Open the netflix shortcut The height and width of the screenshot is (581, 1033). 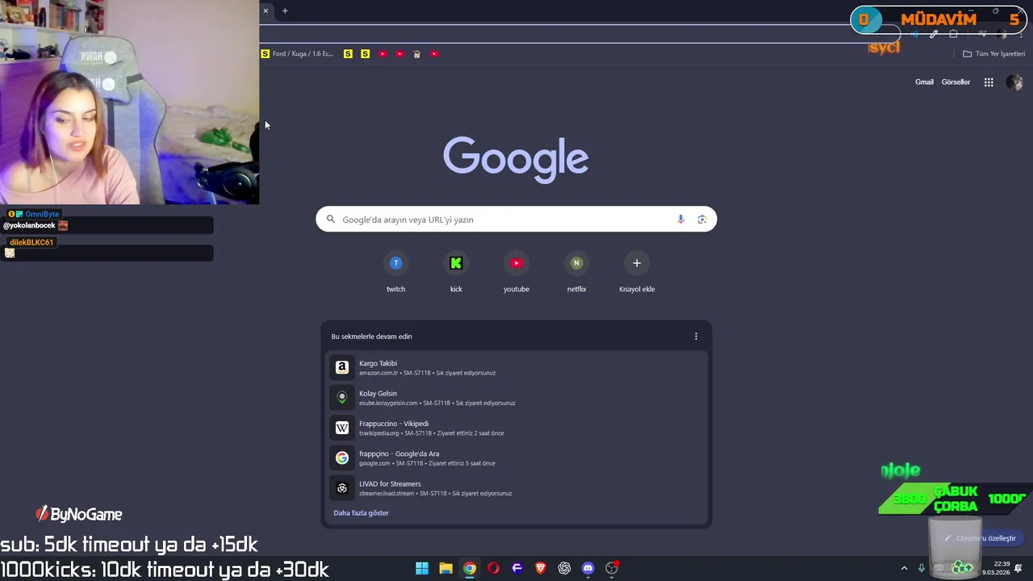576,273
